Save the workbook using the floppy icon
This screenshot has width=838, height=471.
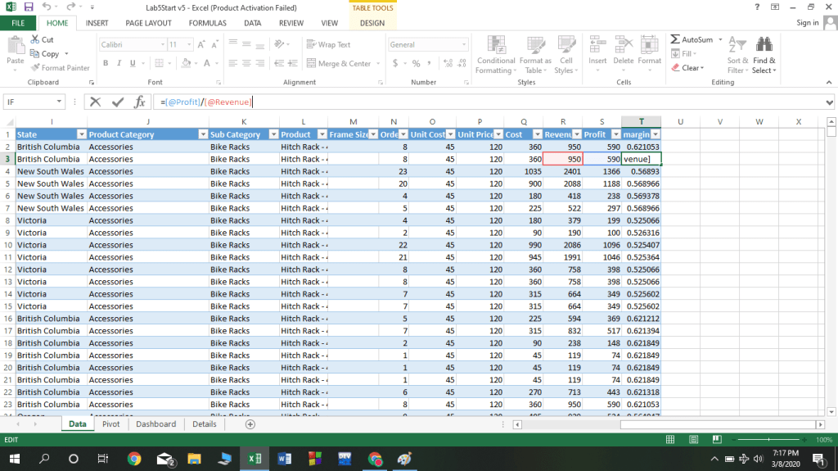[29, 7]
